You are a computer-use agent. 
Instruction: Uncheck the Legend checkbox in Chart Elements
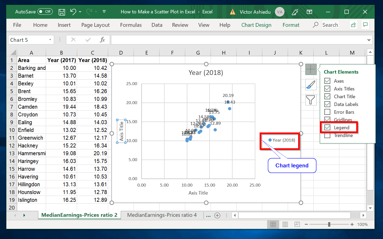coord(327,127)
